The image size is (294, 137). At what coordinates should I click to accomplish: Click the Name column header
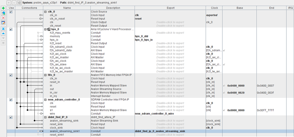tap(67, 8)
